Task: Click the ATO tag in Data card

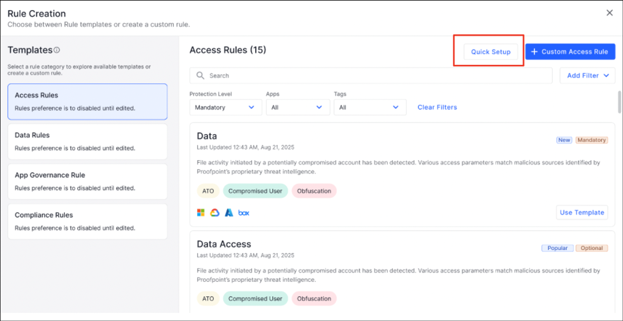Action: pyautogui.click(x=208, y=191)
